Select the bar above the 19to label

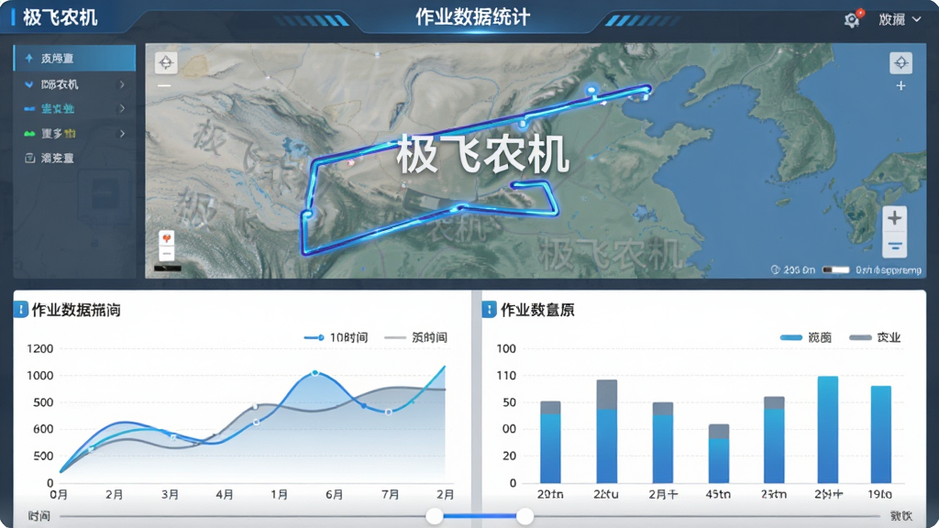coord(881,434)
